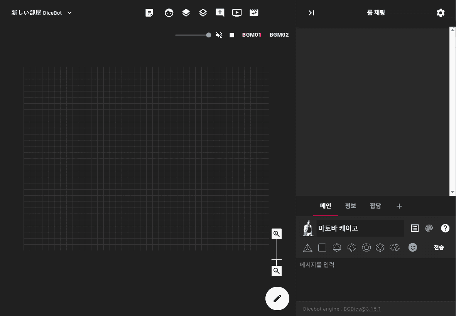Viewport: 456px width, 316px height.
Task: Switch to the 잡담 chat tab
Action: [375, 206]
